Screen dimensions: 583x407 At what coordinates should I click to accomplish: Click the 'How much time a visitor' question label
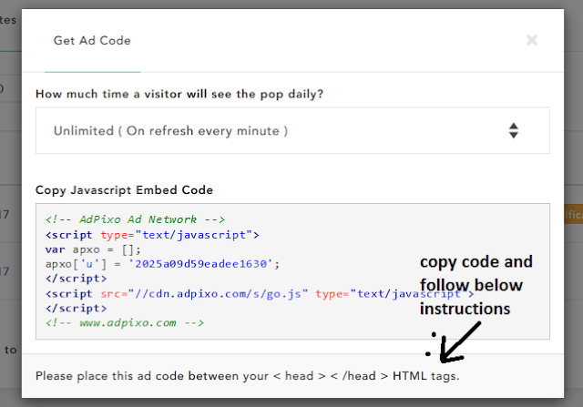click(179, 94)
